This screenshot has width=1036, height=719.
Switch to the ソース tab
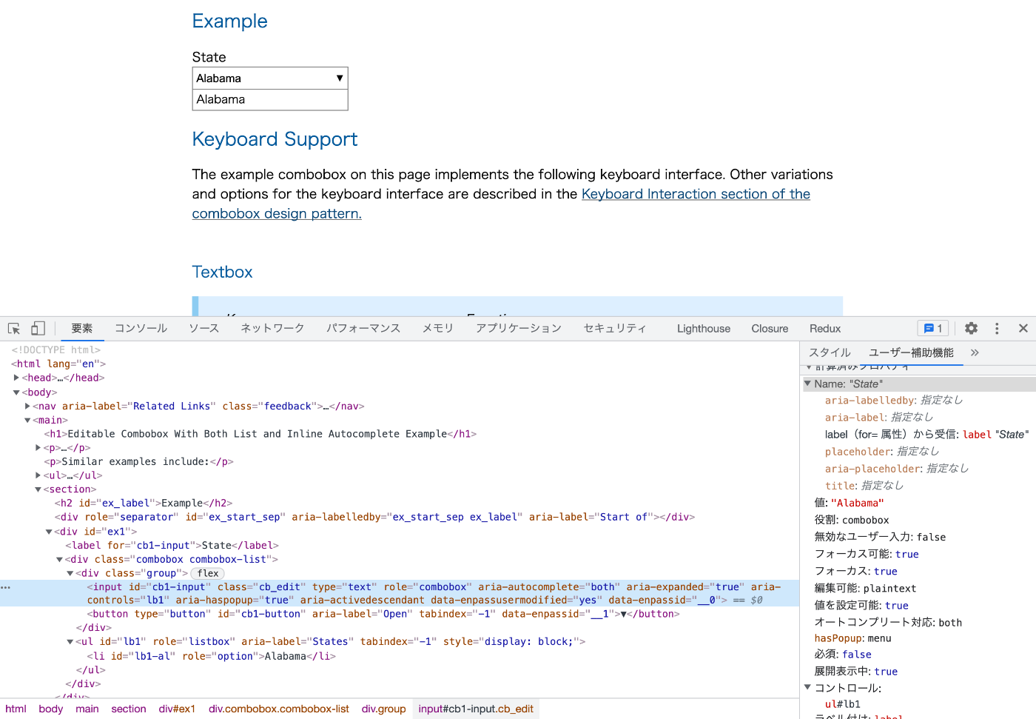tap(203, 328)
